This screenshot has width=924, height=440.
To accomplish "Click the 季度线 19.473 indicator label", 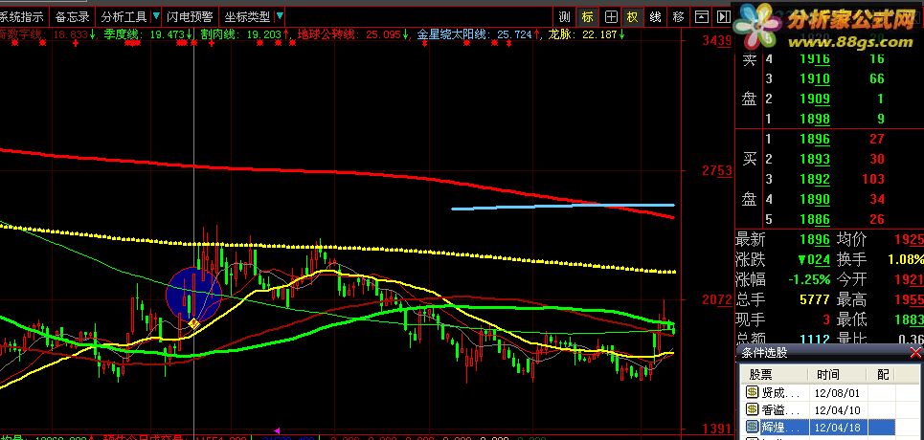I will (147, 34).
